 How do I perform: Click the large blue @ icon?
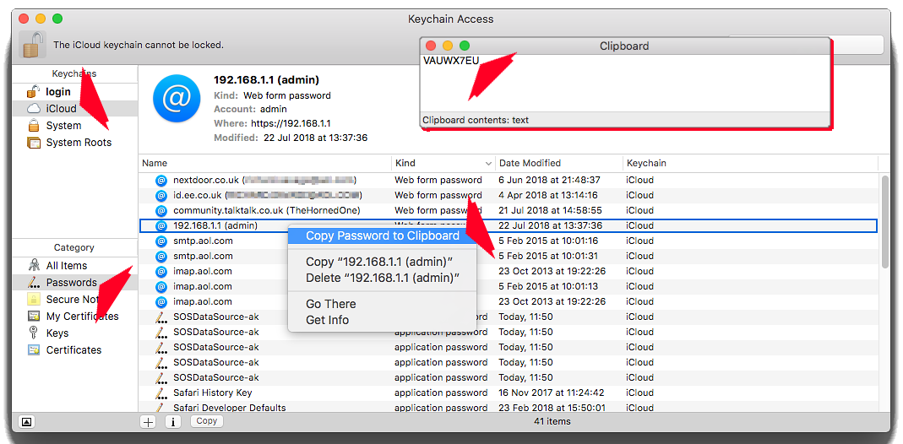(x=176, y=100)
